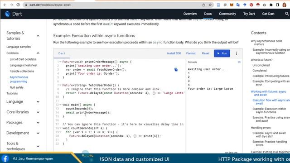Viewport: 290px width, 163px height.
Task: Open Tutorials sidebar link
Action: (12, 93)
